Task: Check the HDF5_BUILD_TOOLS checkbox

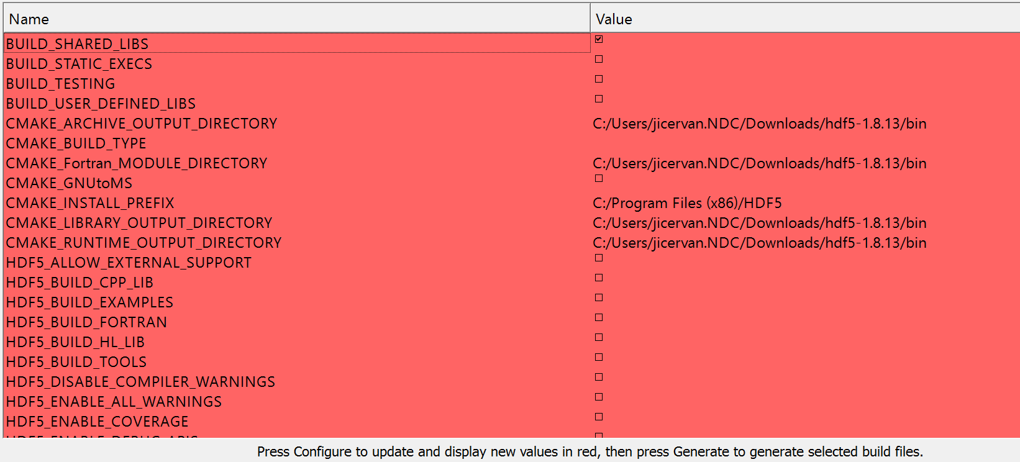Action: pyautogui.click(x=599, y=357)
